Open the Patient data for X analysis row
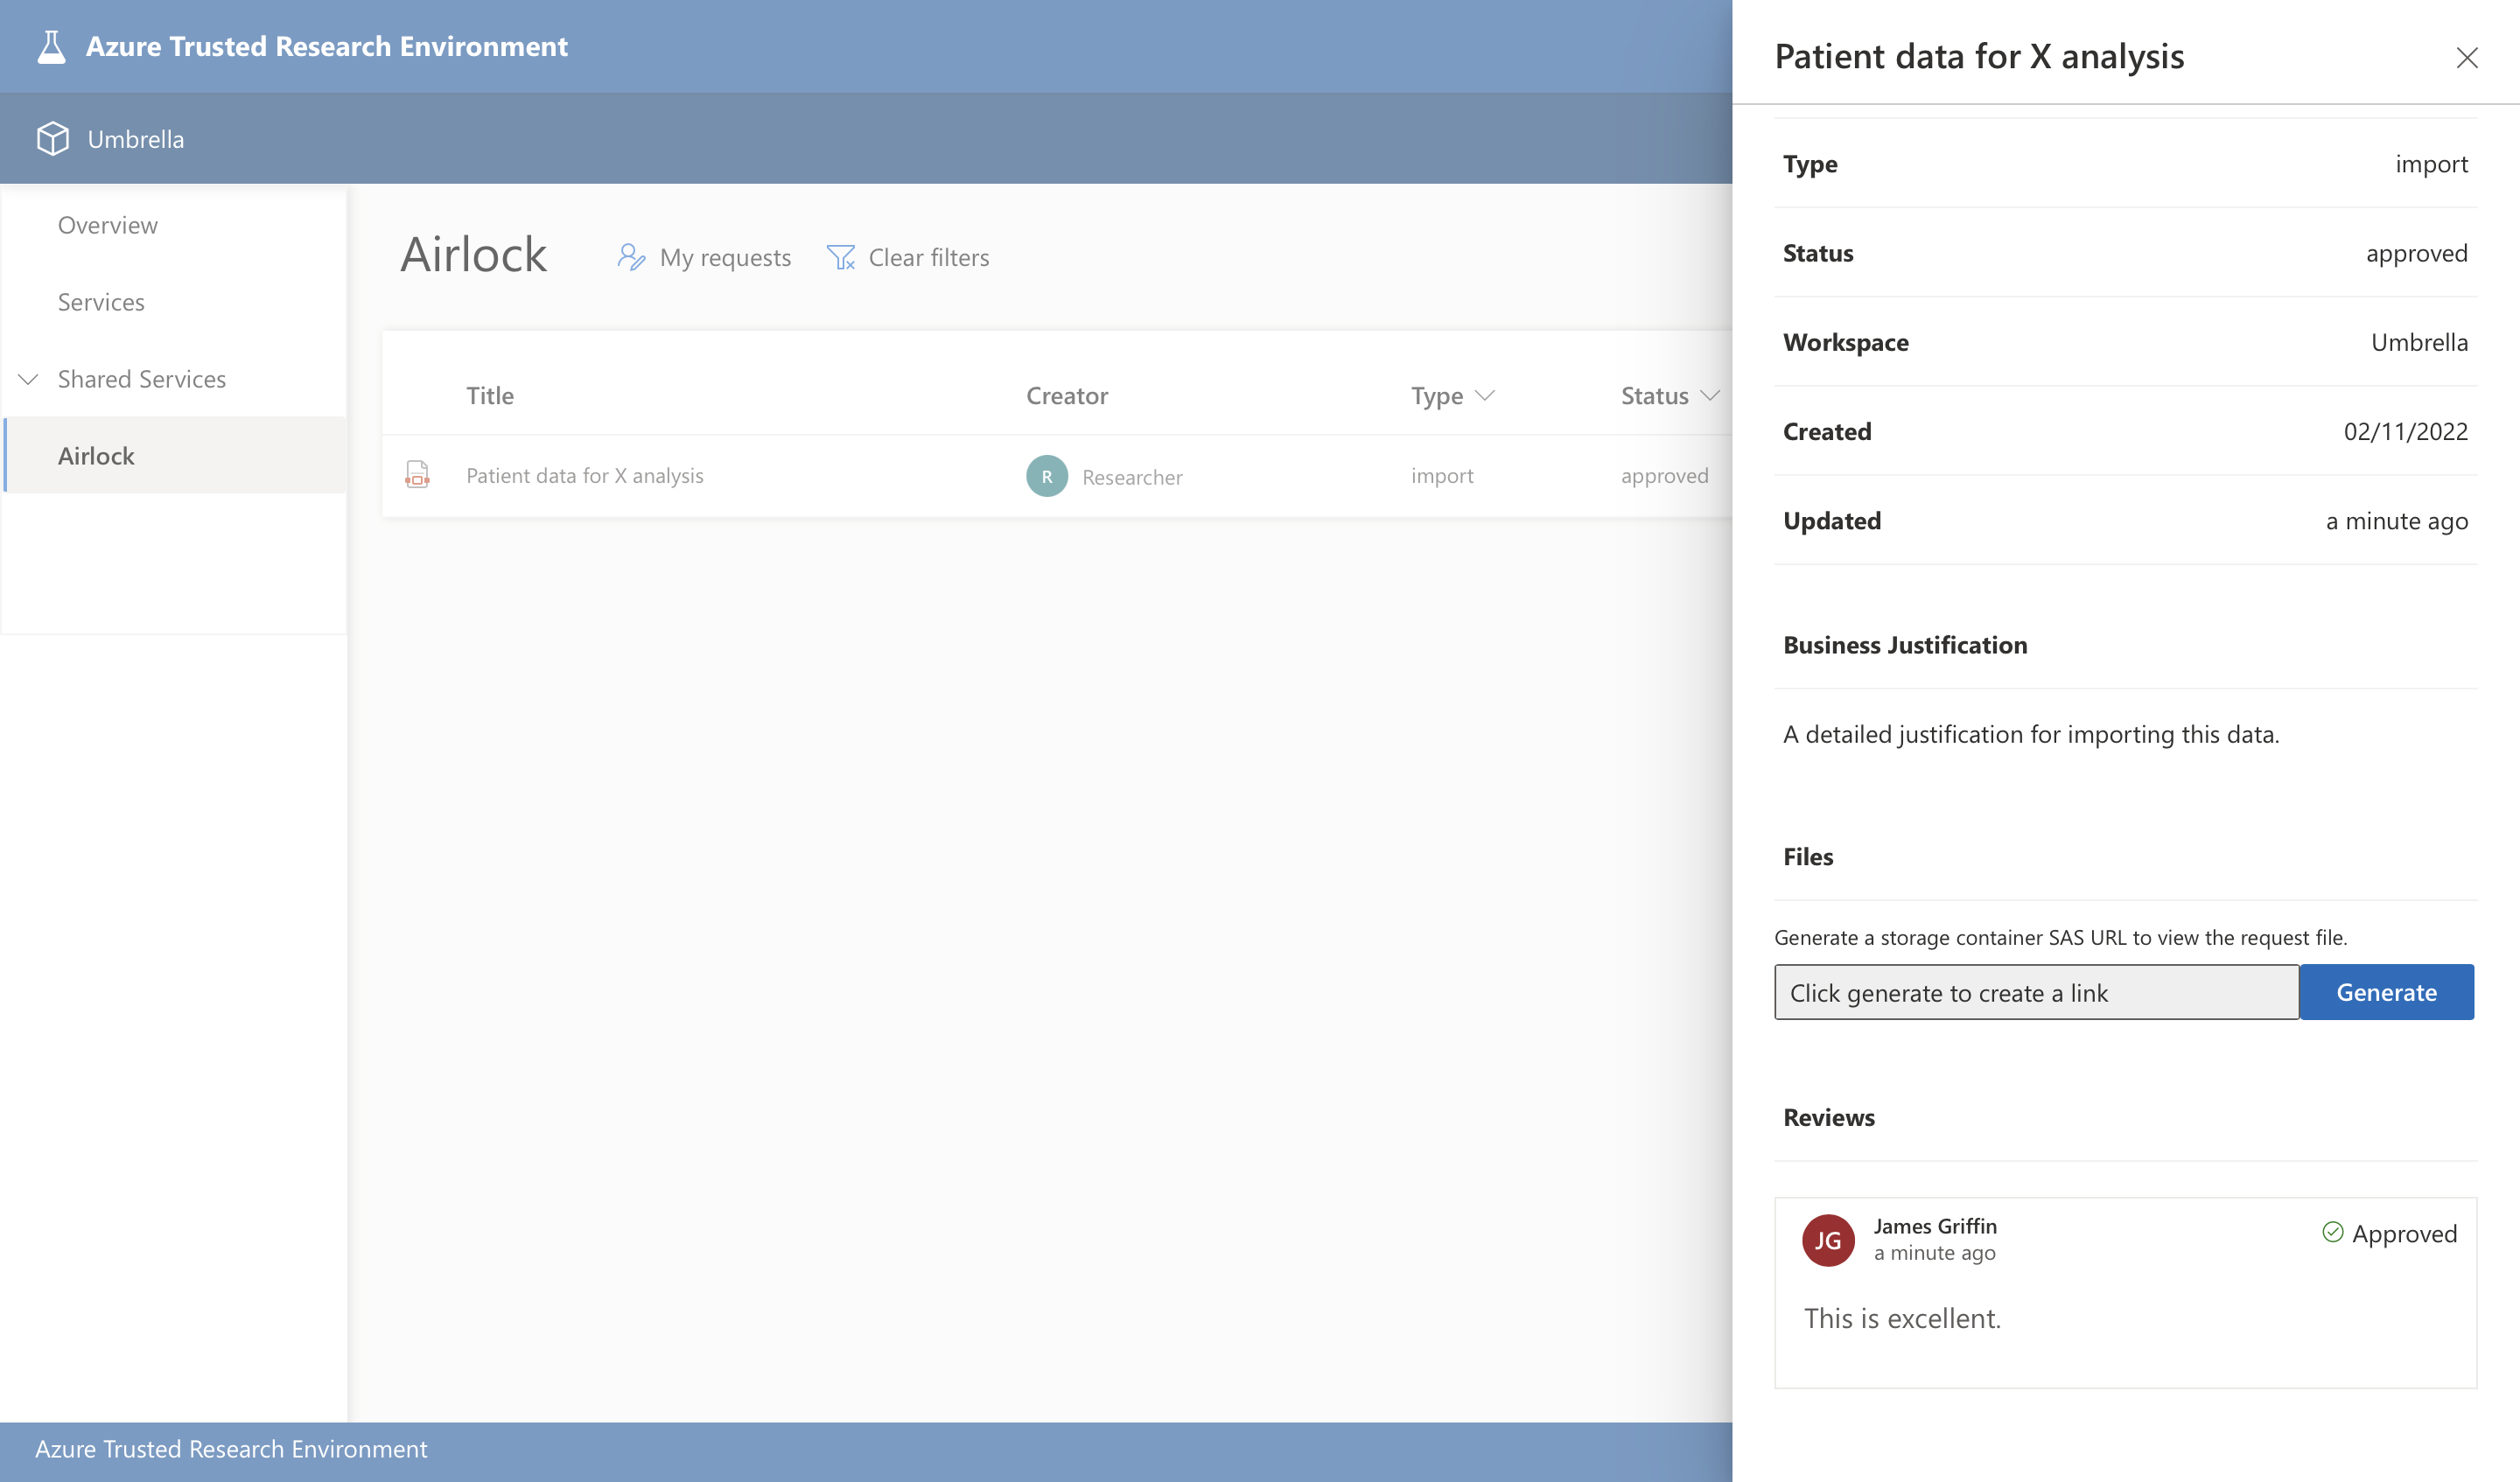The image size is (2520, 1482). coord(584,476)
